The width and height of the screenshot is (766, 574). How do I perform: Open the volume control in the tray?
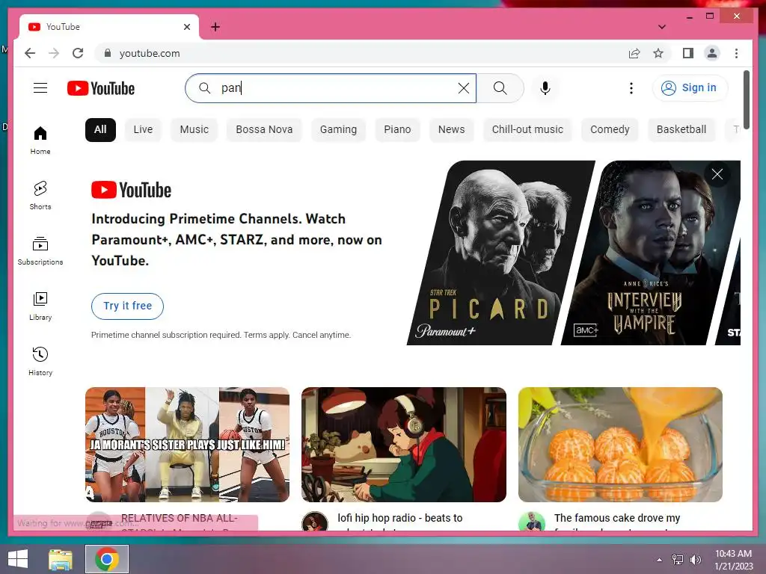pos(695,560)
